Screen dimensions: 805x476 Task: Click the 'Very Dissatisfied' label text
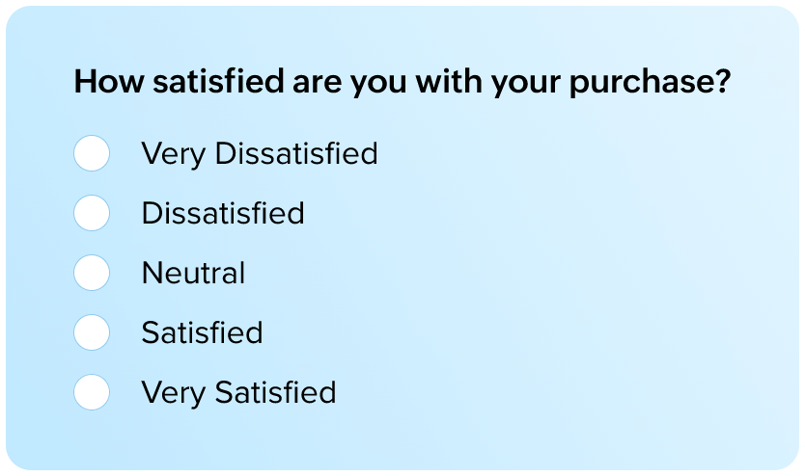pos(259,153)
